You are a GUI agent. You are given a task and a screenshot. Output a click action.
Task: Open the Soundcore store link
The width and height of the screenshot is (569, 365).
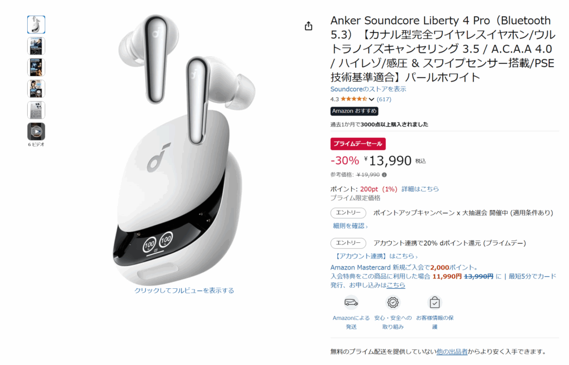pyautogui.click(x=368, y=89)
